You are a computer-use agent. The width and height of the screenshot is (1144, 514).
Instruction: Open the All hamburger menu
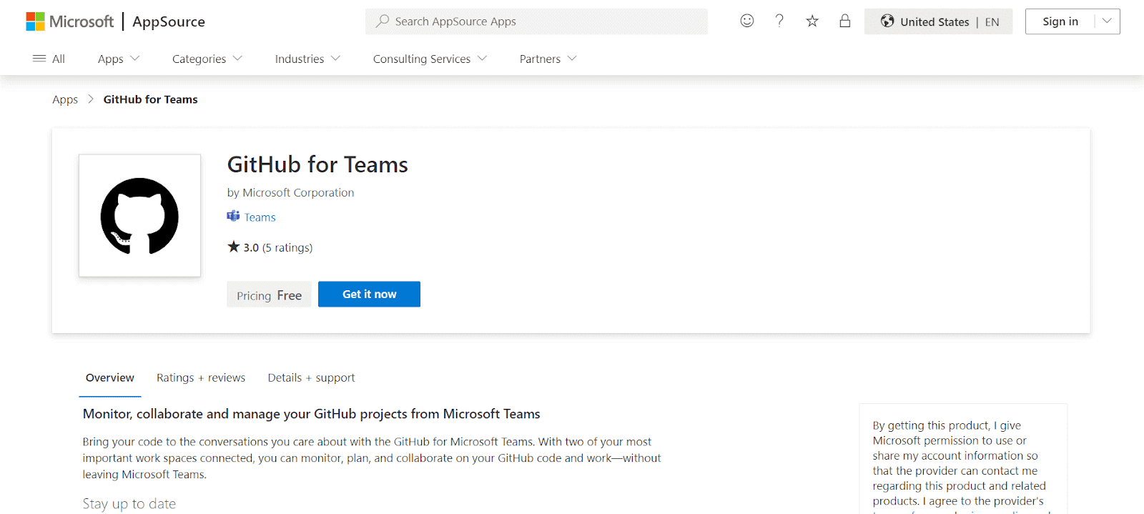tap(49, 59)
